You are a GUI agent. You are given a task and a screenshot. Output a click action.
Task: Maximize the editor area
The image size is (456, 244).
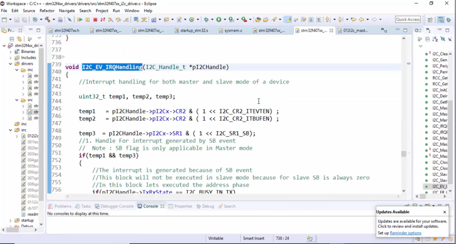[405, 30]
